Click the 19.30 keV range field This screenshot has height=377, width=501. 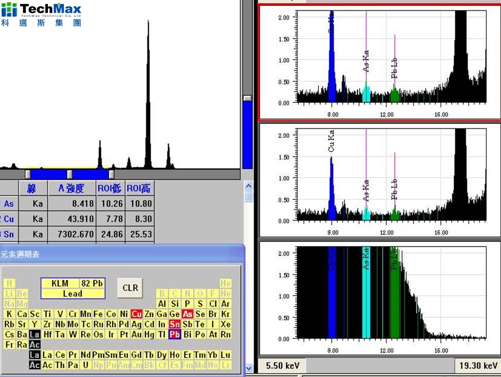478,365
